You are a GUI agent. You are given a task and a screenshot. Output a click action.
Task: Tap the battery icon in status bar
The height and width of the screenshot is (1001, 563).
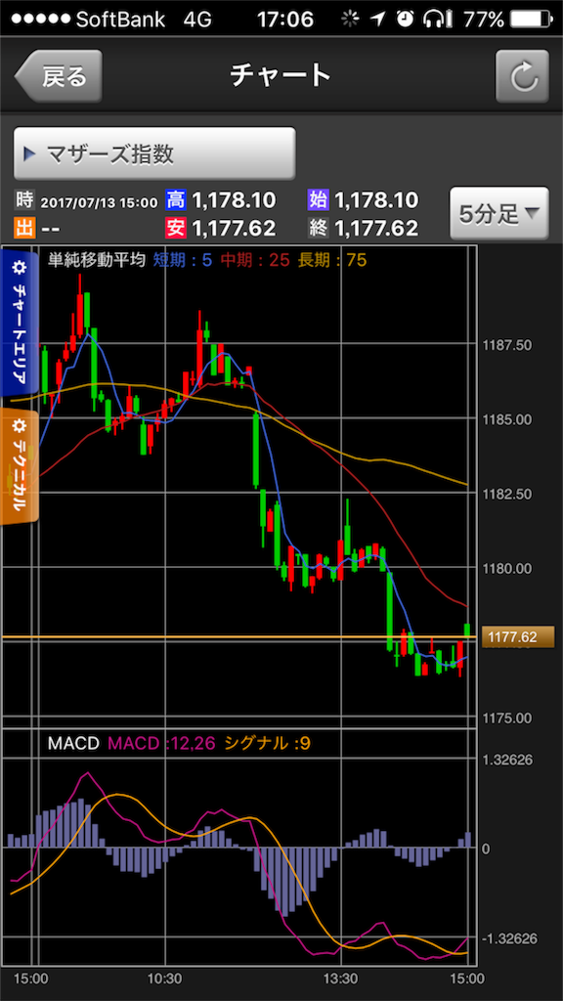point(531,20)
